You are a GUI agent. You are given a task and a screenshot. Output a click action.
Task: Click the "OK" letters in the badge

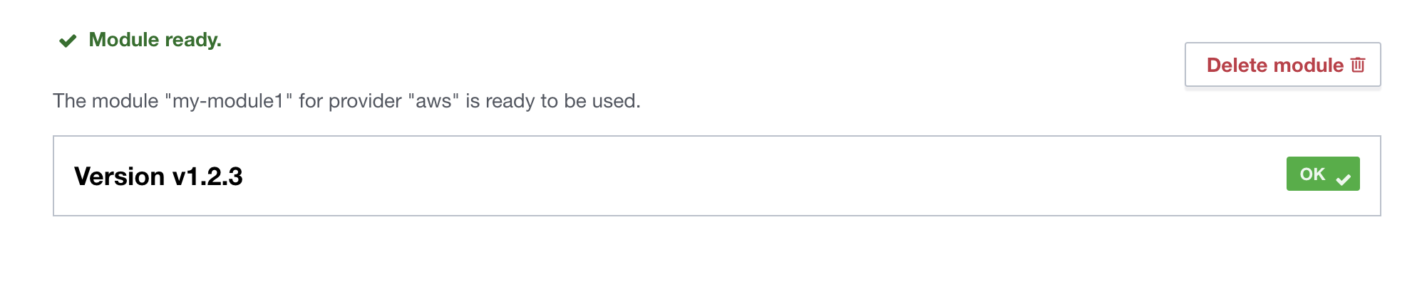point(1312,174)
